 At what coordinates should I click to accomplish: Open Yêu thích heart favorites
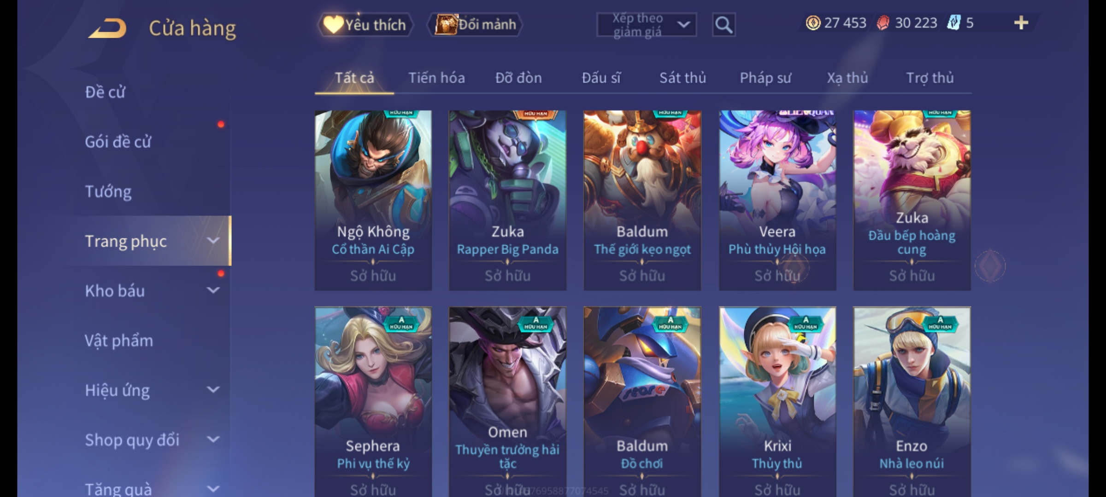[365, 24]
